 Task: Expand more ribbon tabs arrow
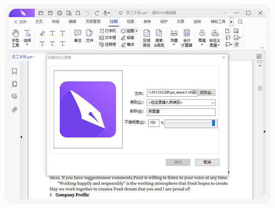pyautogui.click(x=232, y=22)
